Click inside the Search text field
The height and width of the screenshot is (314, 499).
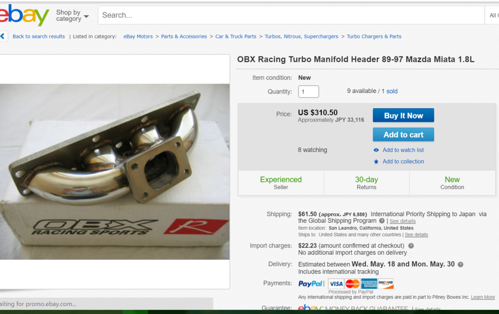pos(291,15)
